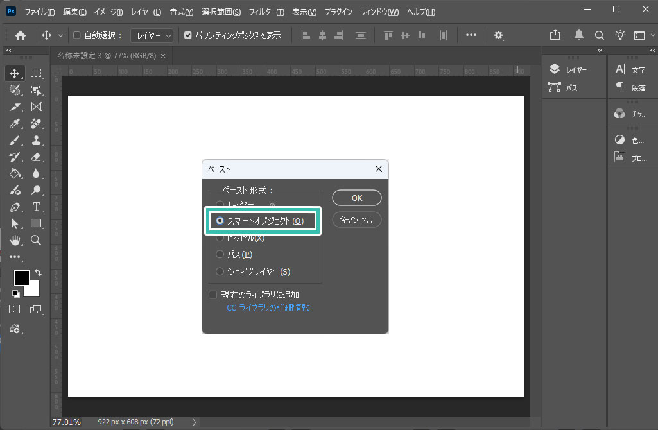Enable 現在のライブラリに追加 checkbox
Screen dimensions: 658x430
pos(213,295)
